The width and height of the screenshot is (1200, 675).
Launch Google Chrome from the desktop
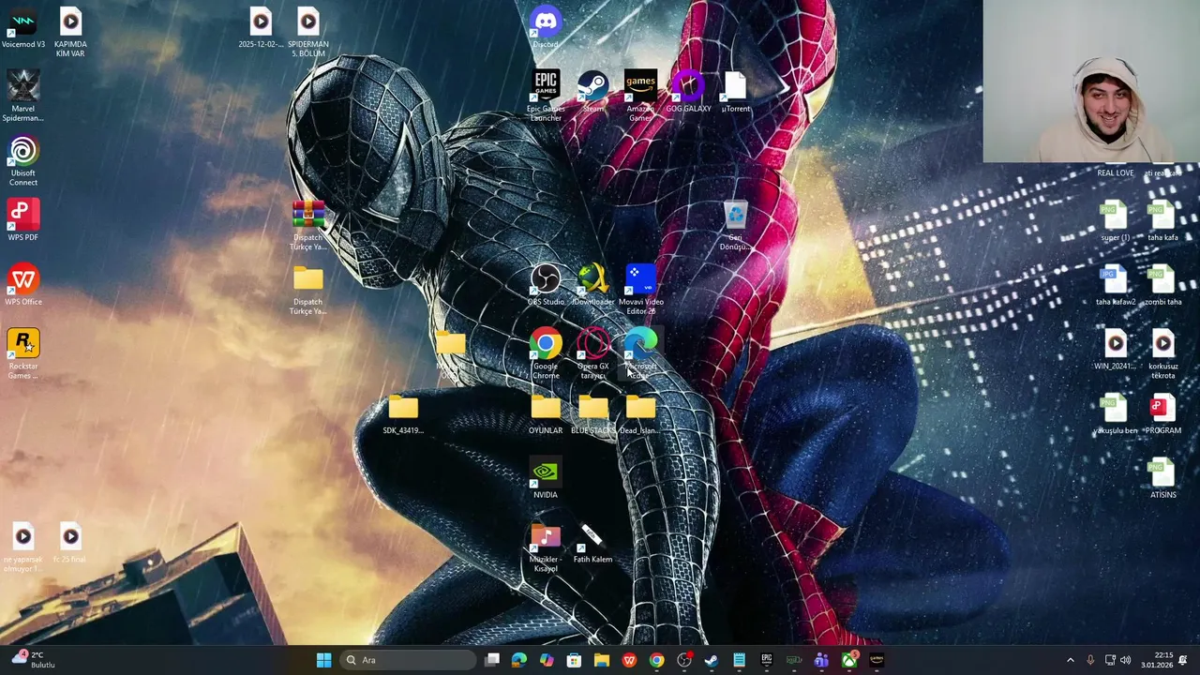click(546, 353)
